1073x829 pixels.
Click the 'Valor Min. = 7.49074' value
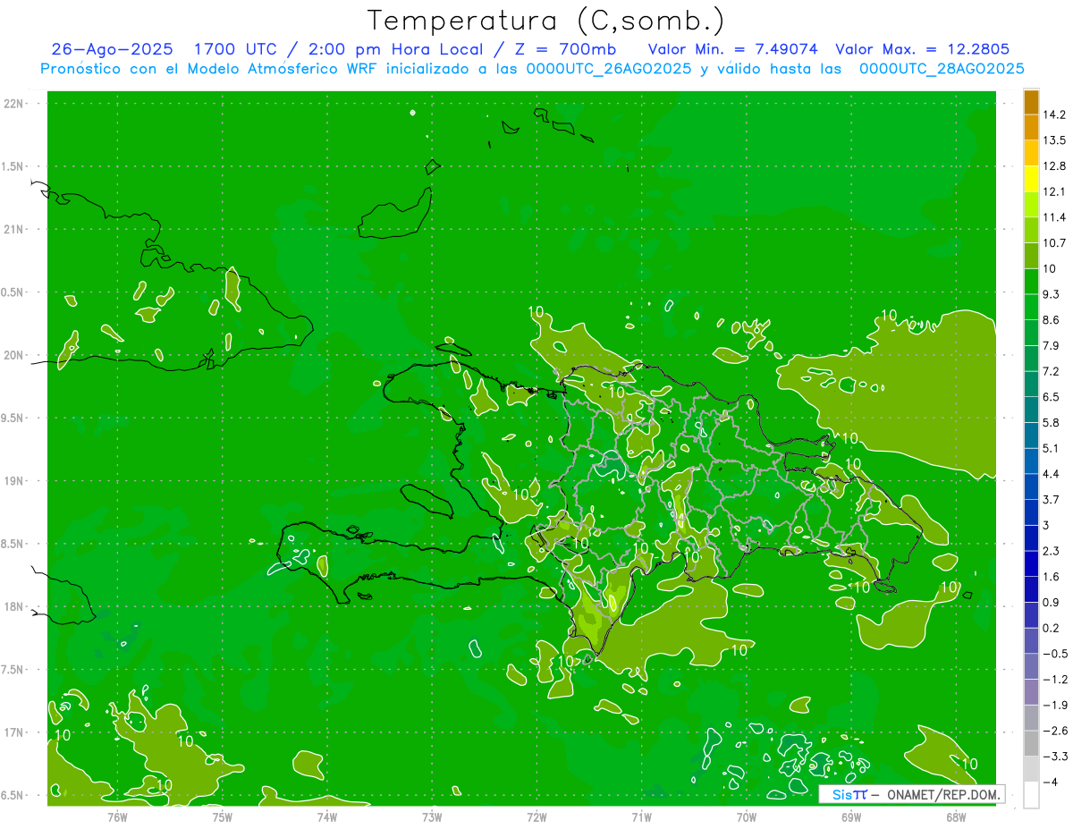click(x=733, y=49)
